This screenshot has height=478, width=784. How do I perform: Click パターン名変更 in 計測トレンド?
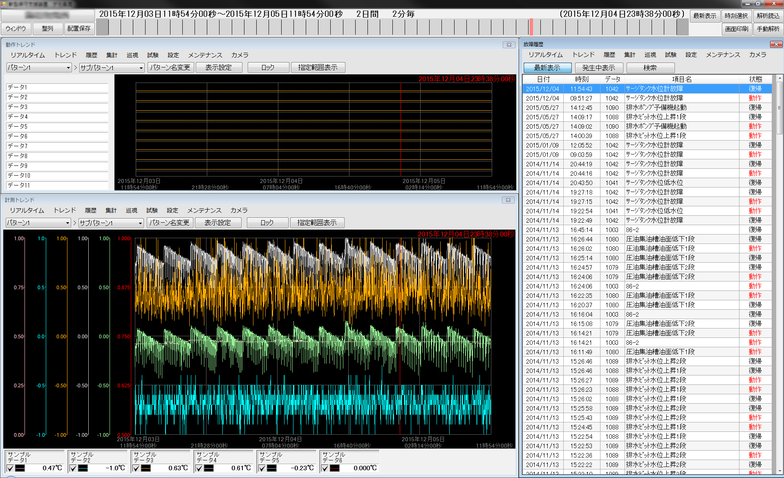(170, 223)
